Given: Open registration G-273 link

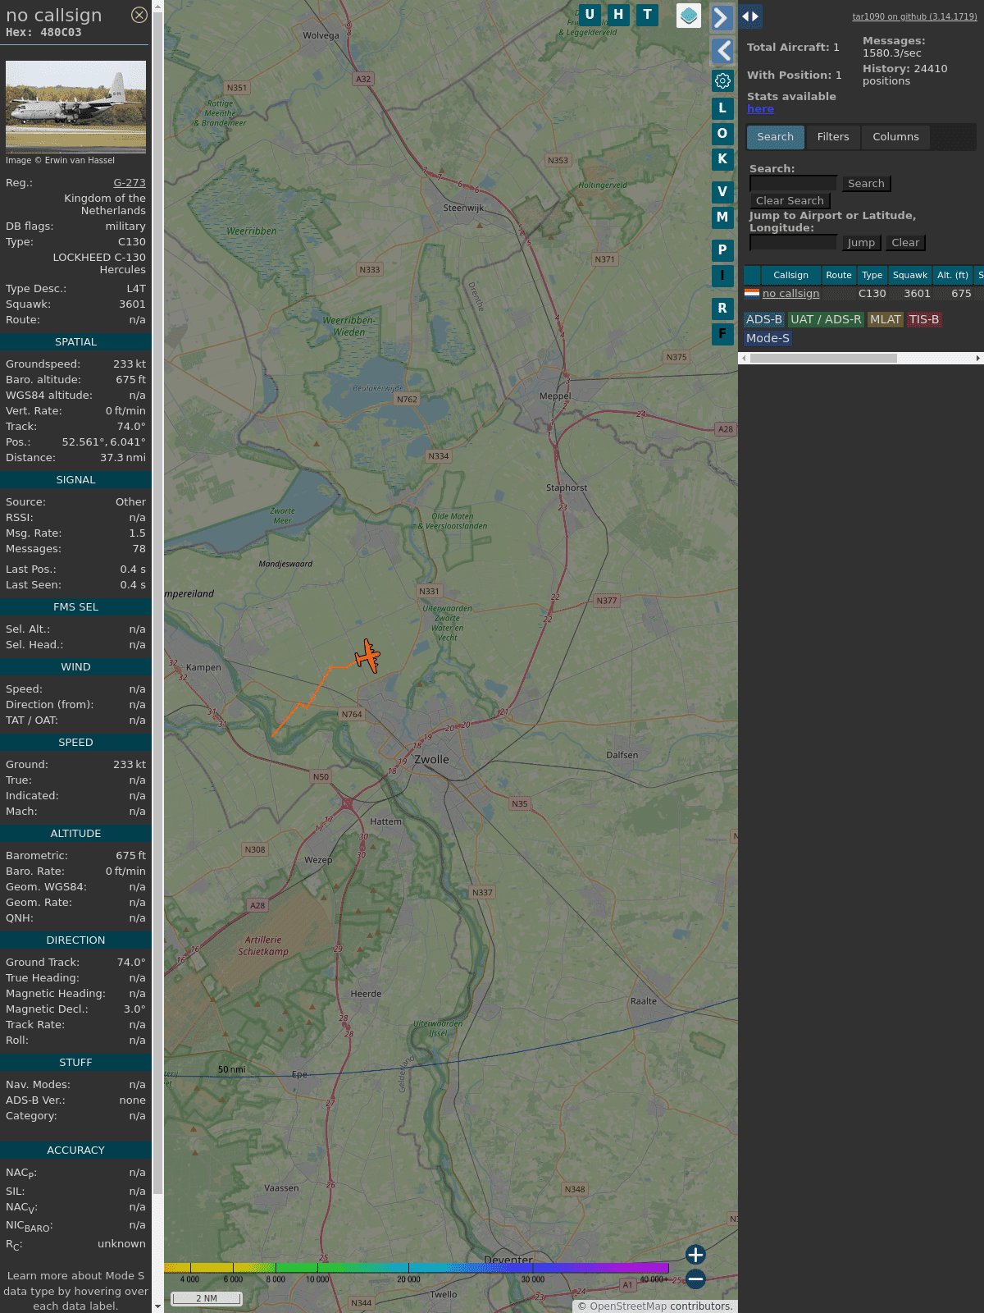Looking at the screenshot, I should 130,183.
